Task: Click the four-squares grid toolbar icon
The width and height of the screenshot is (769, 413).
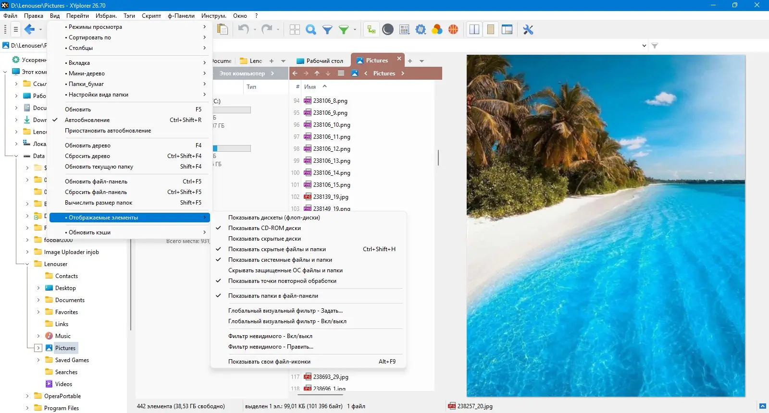Action: point(295,29)
